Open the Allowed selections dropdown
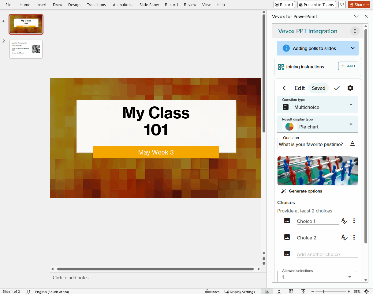Image resolution: width=373 pixels, height=294 pixels. click(x=350, y=277)
